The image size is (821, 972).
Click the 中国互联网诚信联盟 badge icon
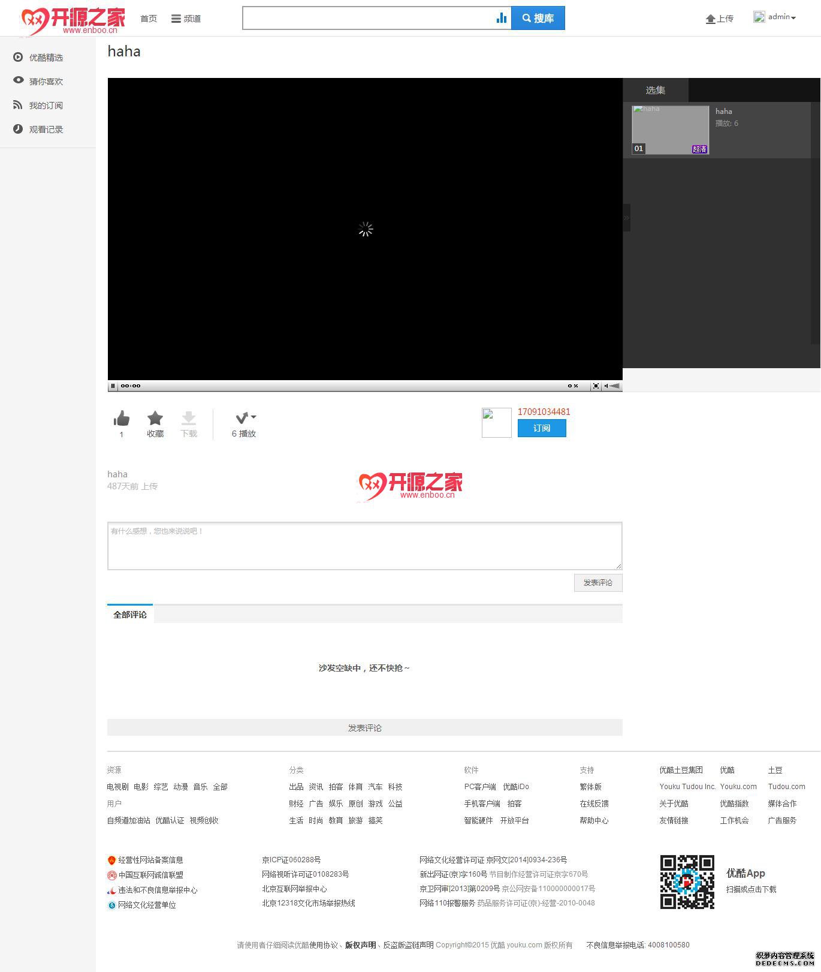point(111,875)
